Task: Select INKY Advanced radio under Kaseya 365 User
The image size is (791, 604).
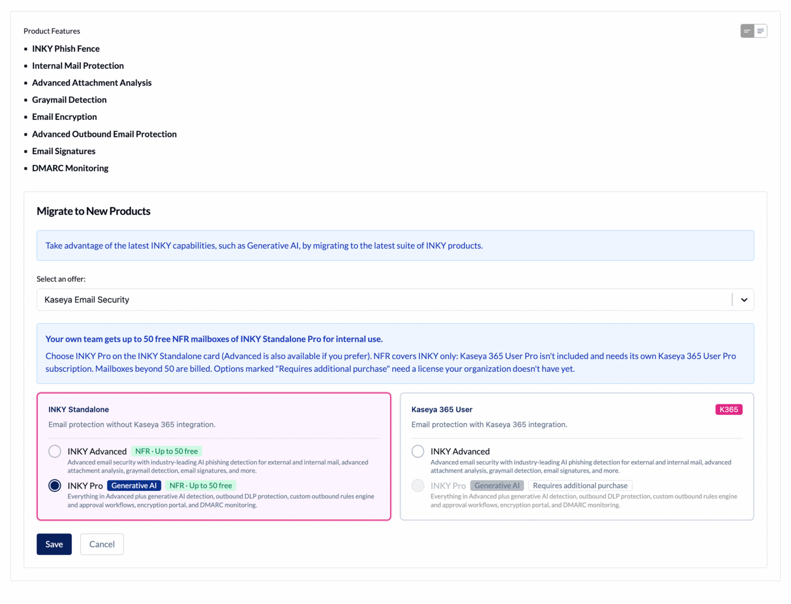Action: [x=418, y=451]
